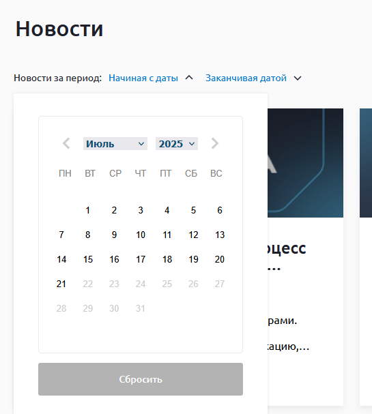The height and width of the screenshot is (414, 372).
Task: Select date 6 under ВС column
Action: [220, 210]
